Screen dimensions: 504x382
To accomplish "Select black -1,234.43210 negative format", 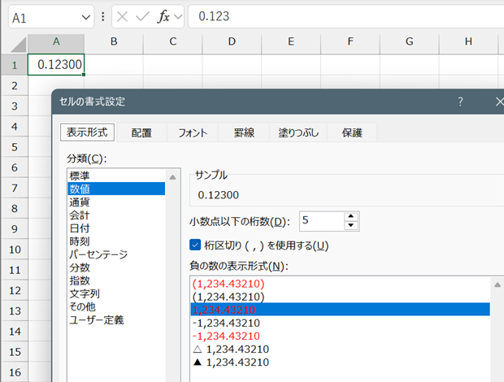I will 340,323.
